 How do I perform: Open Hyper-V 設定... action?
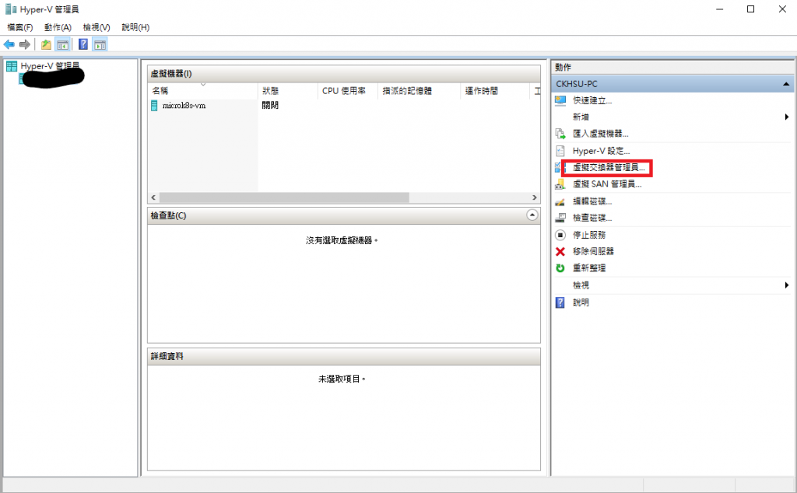[x=602, y=151]
